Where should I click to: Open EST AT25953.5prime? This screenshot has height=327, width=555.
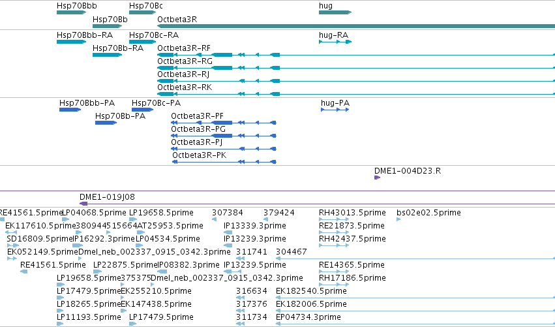click(170, 226)
